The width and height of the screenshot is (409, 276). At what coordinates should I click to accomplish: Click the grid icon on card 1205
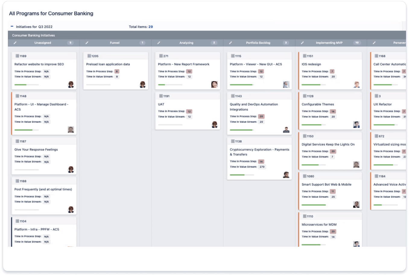pos(89,56)
